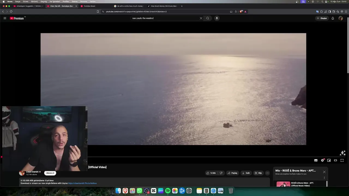Dislike the Clean Bandit video

221,173
